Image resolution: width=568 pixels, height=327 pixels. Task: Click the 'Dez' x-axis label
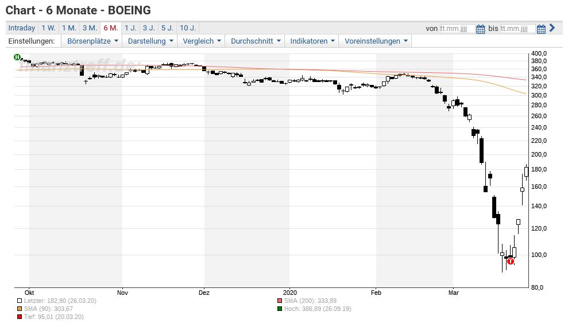(x=204, y=293)
